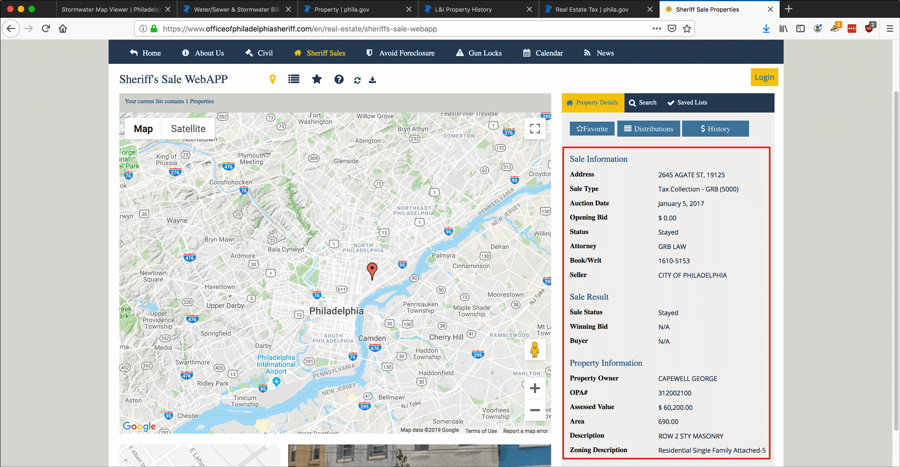Click the street view photo thumbnail

click(419, 455)
